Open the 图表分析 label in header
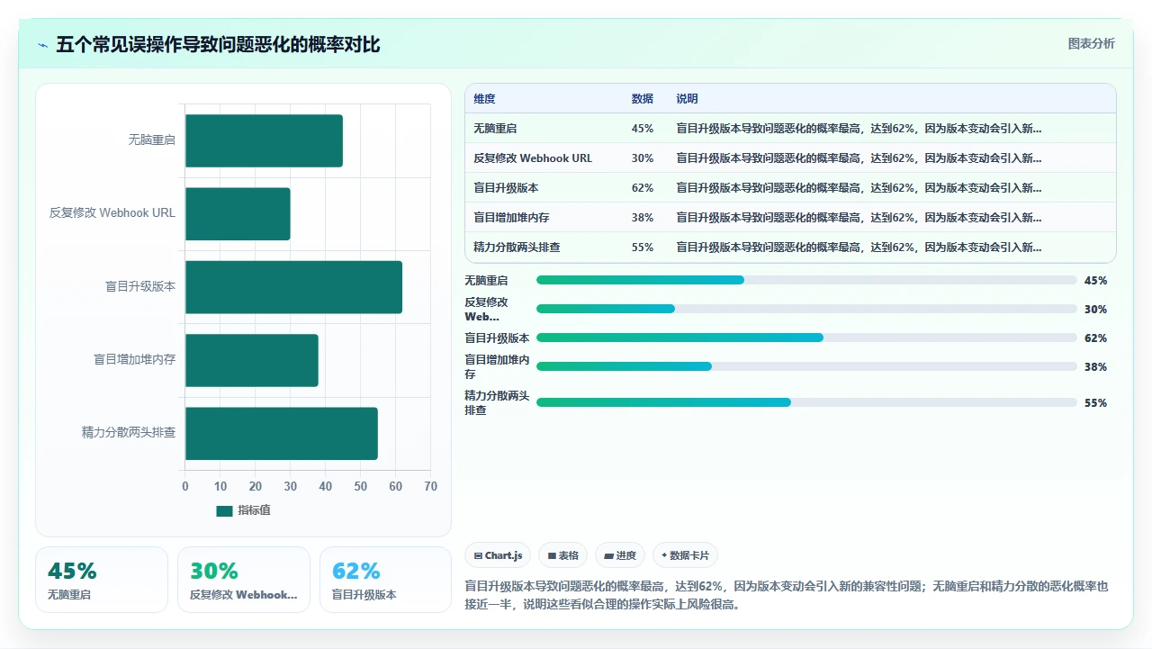This screenshot has height=649, width=1152. [1091, 43]
